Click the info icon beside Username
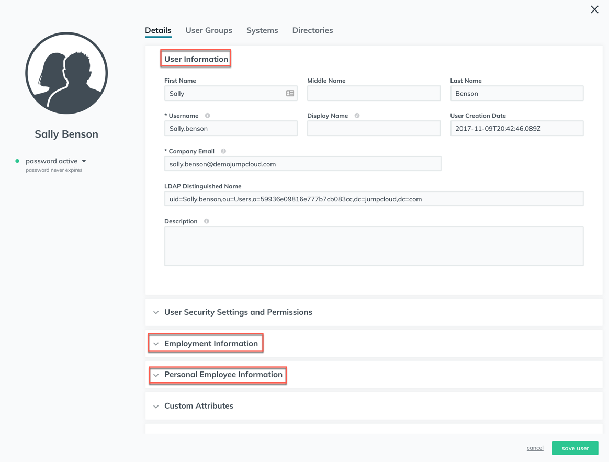609x462 pixels. pos(207,116)
